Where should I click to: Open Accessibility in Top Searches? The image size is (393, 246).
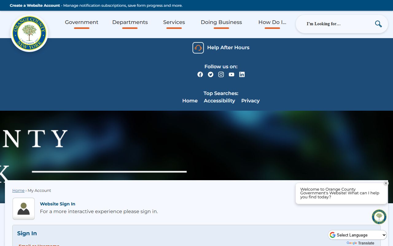(220, 101)
